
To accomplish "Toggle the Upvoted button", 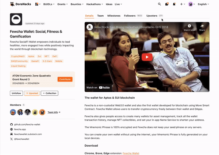I will tap(32, 93).
